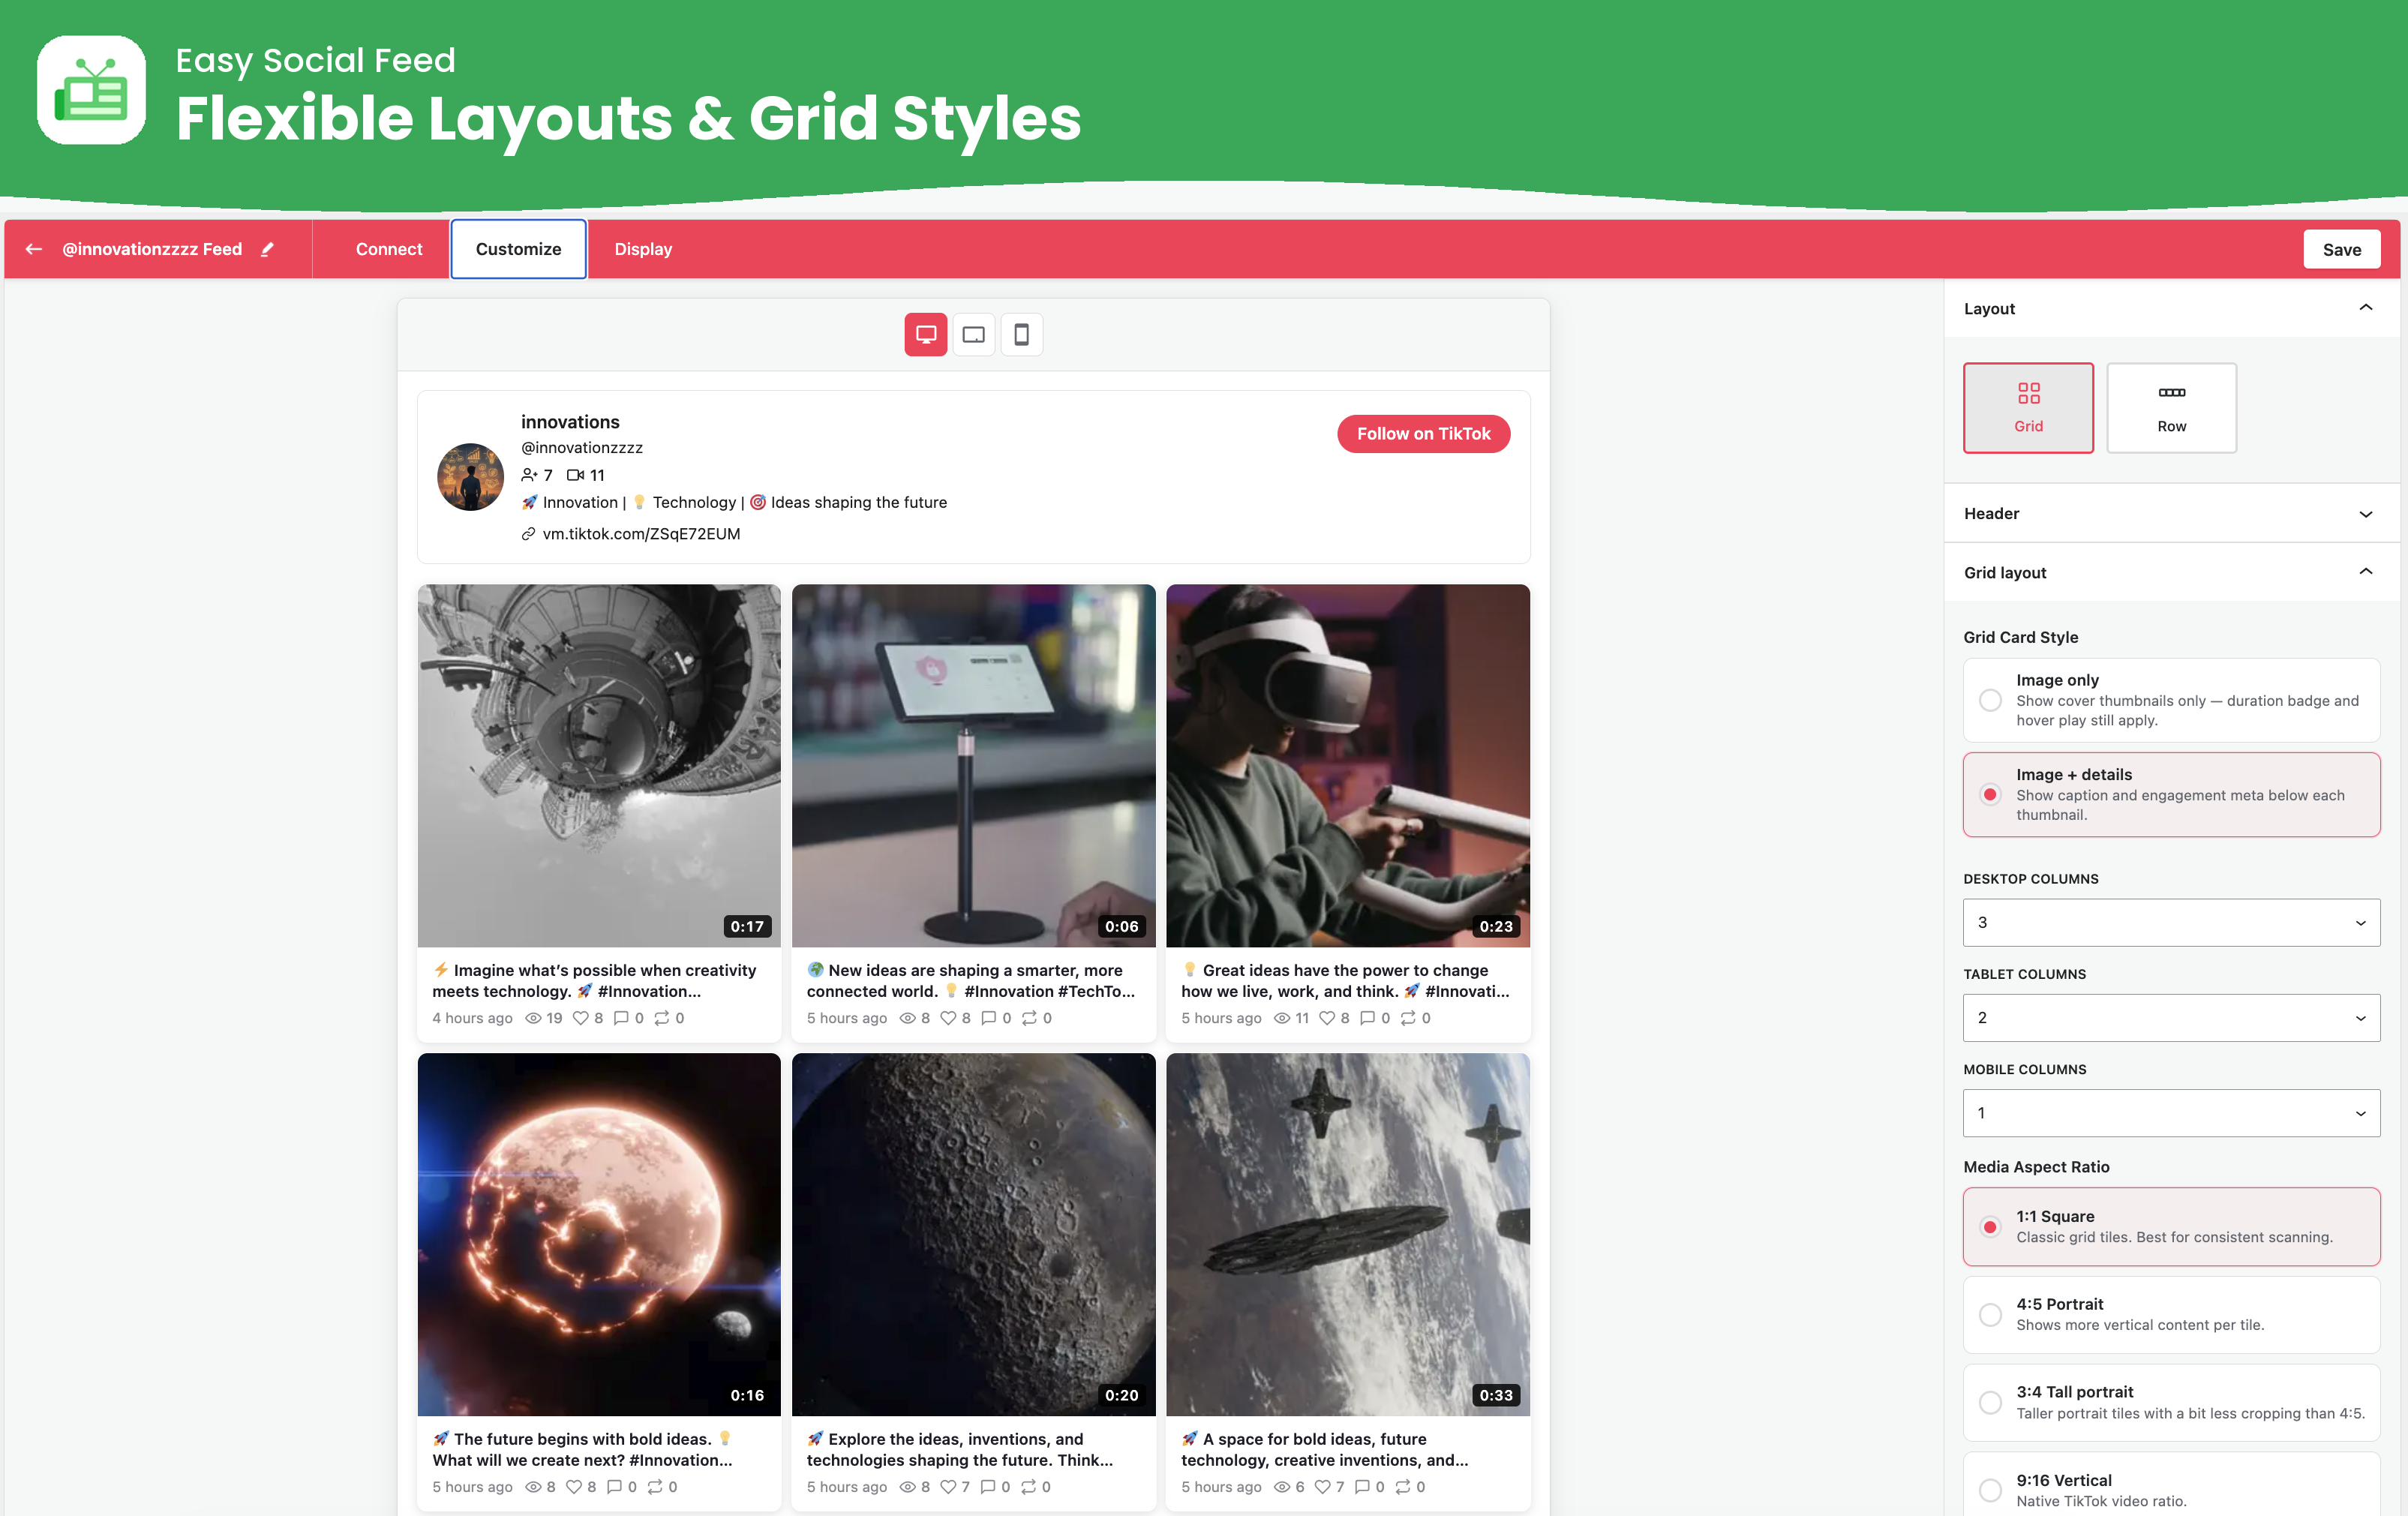Click share icon on A space for bold ideas post

[1403, 1487]
